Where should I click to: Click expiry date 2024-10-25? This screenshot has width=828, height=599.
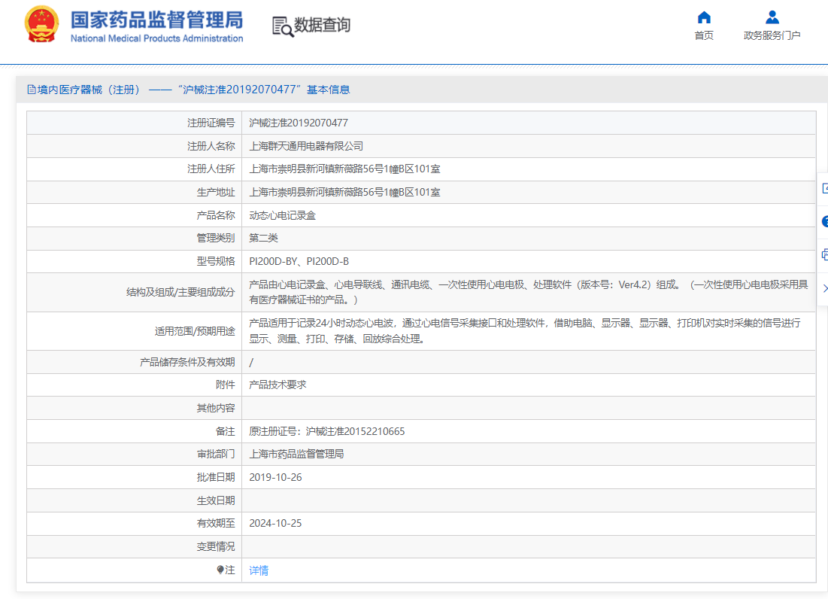pos(276,523)
